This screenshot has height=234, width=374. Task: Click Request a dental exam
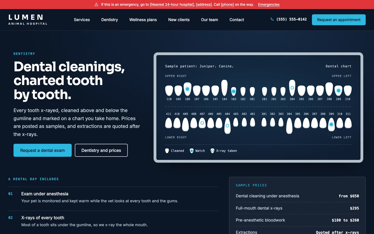pos(43,150)
